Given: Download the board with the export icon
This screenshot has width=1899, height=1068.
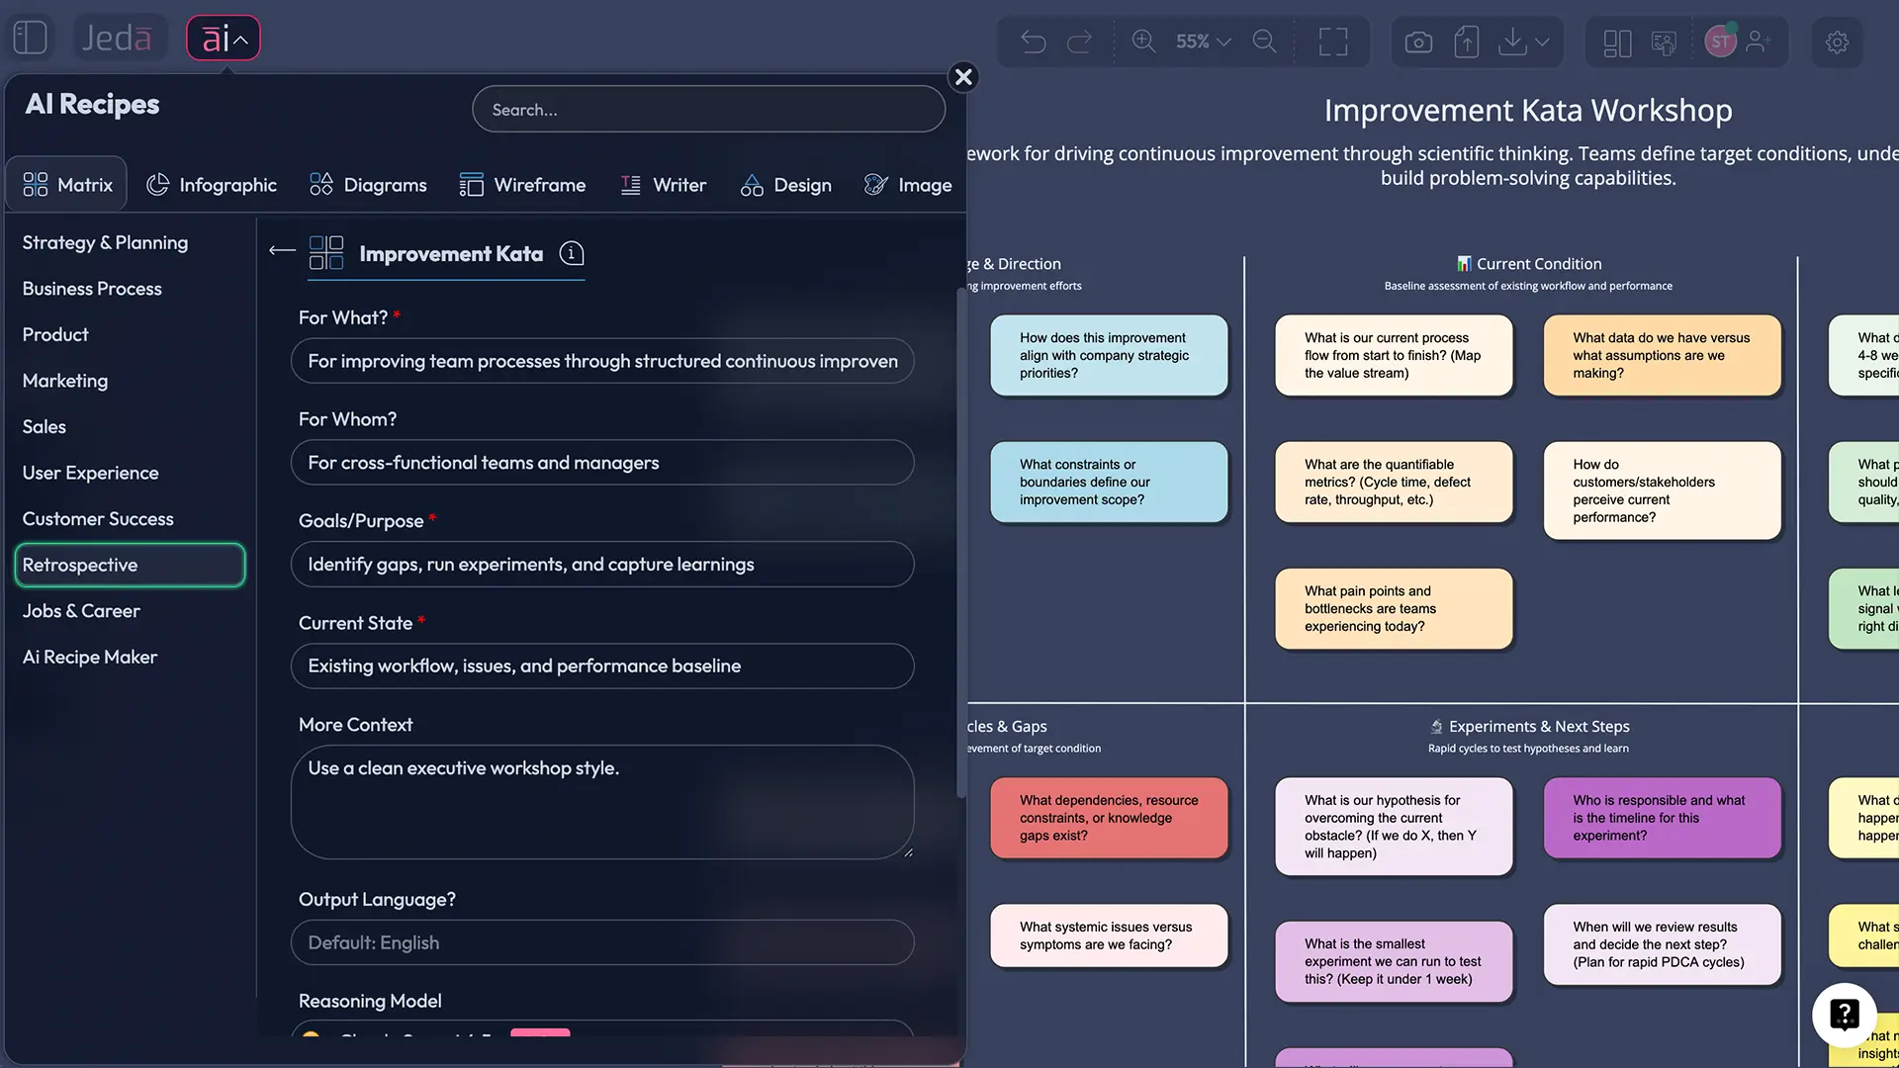Looking at the screenshot, I should pyautogui.click(x=1512, y=42).
